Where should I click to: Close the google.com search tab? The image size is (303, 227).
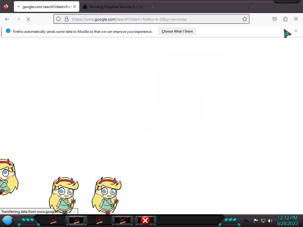pyautogui.click(x=75, y=7)
